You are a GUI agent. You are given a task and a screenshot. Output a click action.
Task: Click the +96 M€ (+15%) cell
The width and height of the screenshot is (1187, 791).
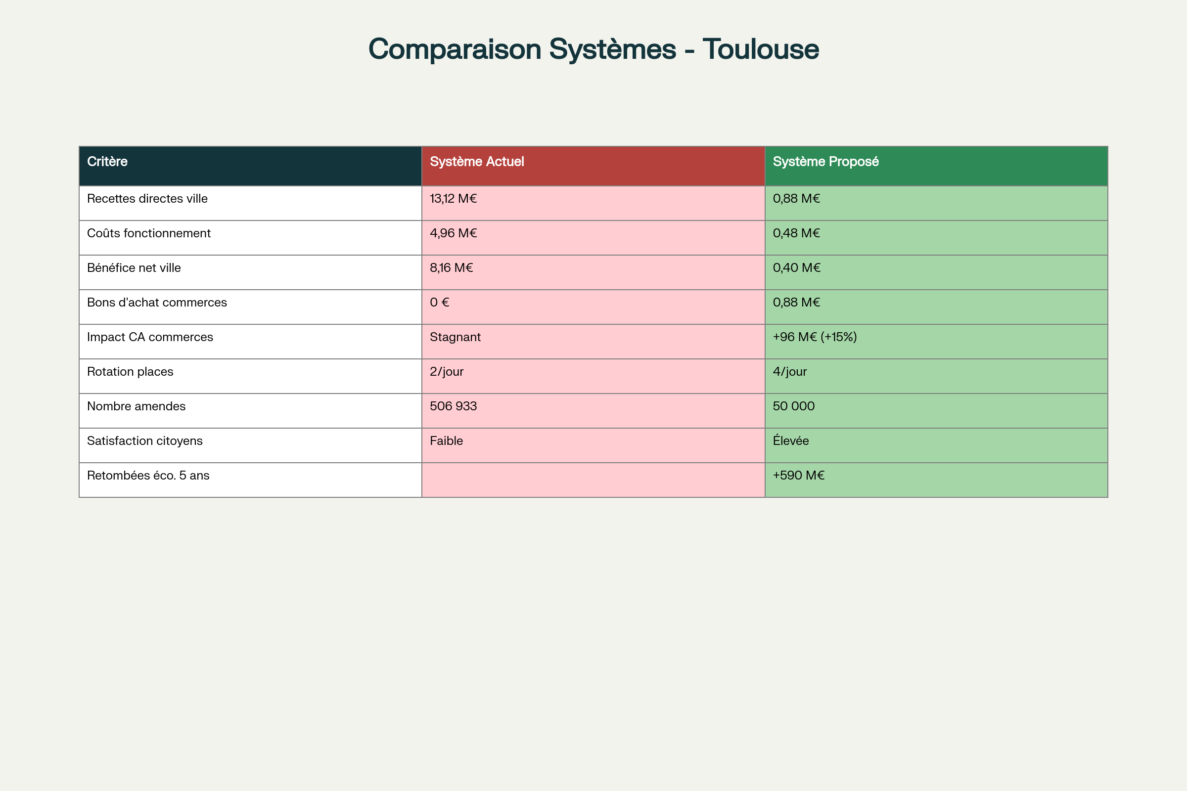pyautogui.click(x=815, y=337)
